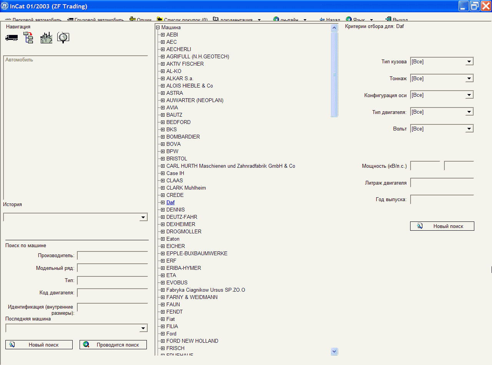Click Назад in the top menu
492x365 pixels.
point(330,20)
